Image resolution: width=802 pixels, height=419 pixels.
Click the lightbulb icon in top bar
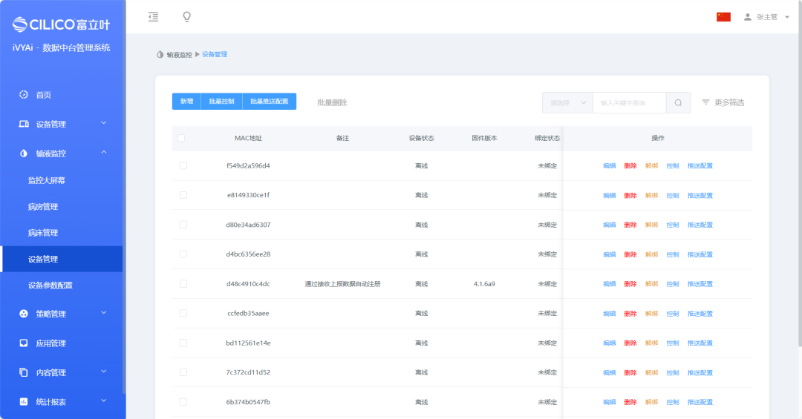coord(186,16)
